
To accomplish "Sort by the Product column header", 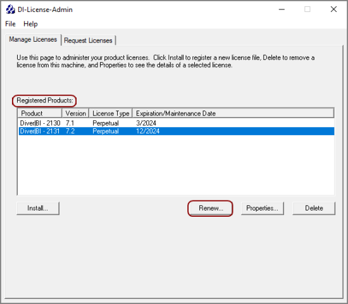I will click(x=40, y=113).
